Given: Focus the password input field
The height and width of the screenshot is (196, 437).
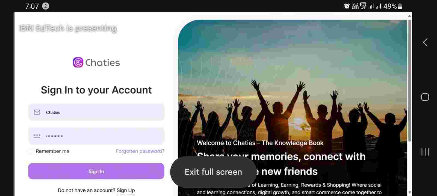Looking at the screenshot, I should click(96, 136).
